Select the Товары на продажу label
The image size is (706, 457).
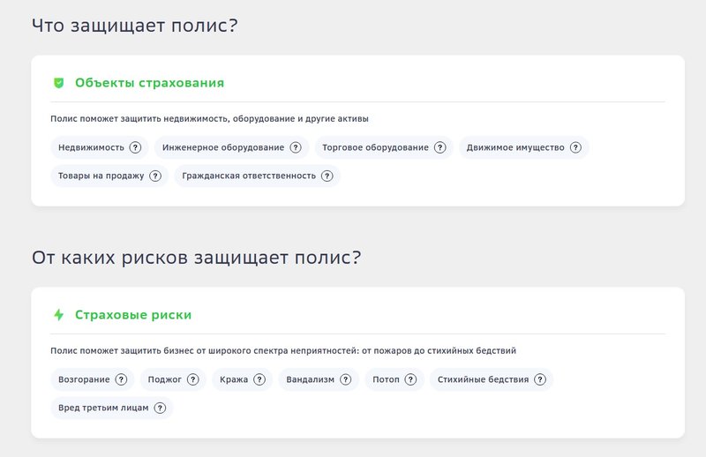pyautogui.click(x=101, y=176)
